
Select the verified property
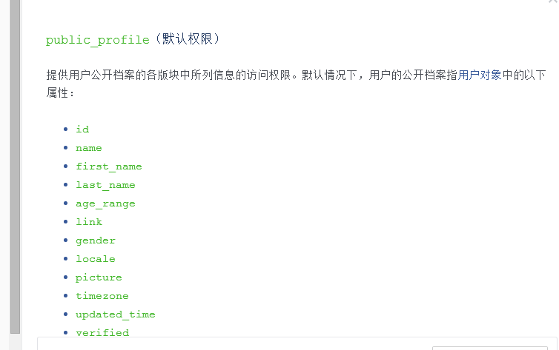102,332
